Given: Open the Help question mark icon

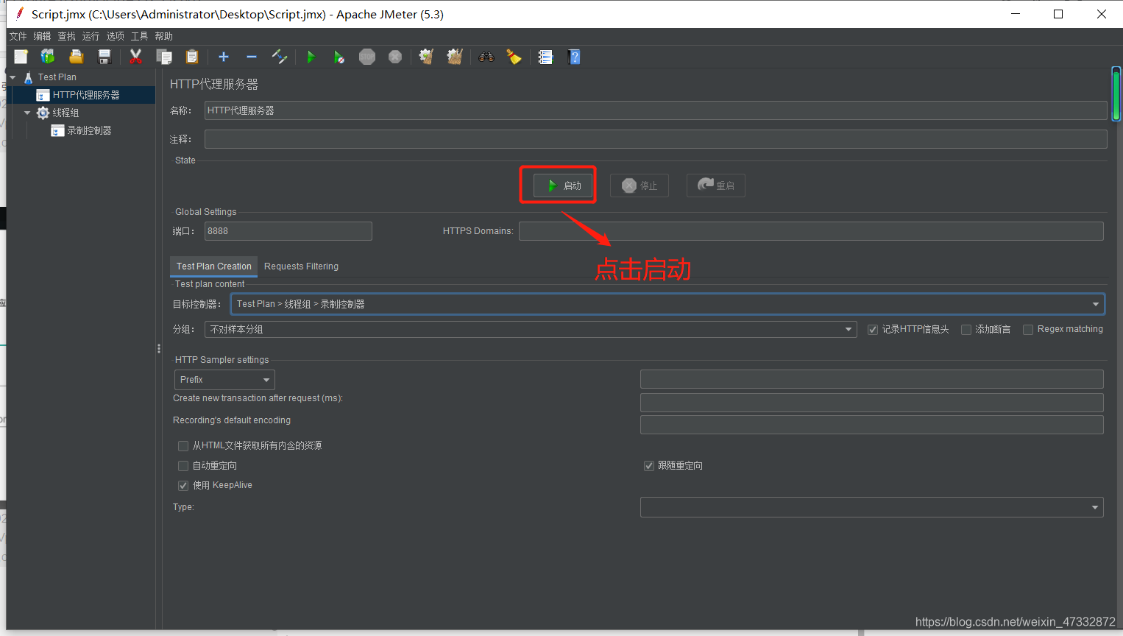Looking at the screenshot, I should [575, 57].
